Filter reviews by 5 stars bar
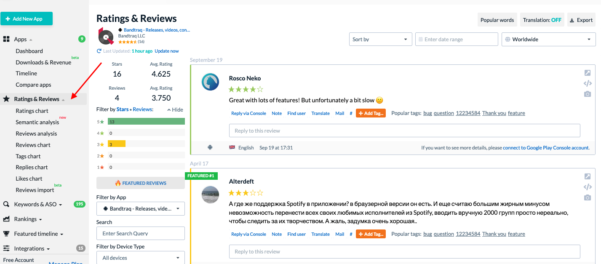This screenshot has width=601, height=264. point(146,122)
